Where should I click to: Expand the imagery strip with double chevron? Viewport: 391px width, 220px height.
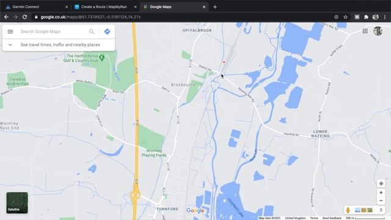click(x=381, y=210)
